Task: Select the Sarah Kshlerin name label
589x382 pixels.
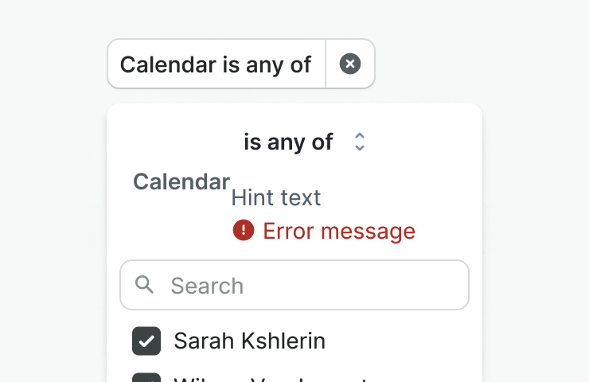Action: point(249,341)
